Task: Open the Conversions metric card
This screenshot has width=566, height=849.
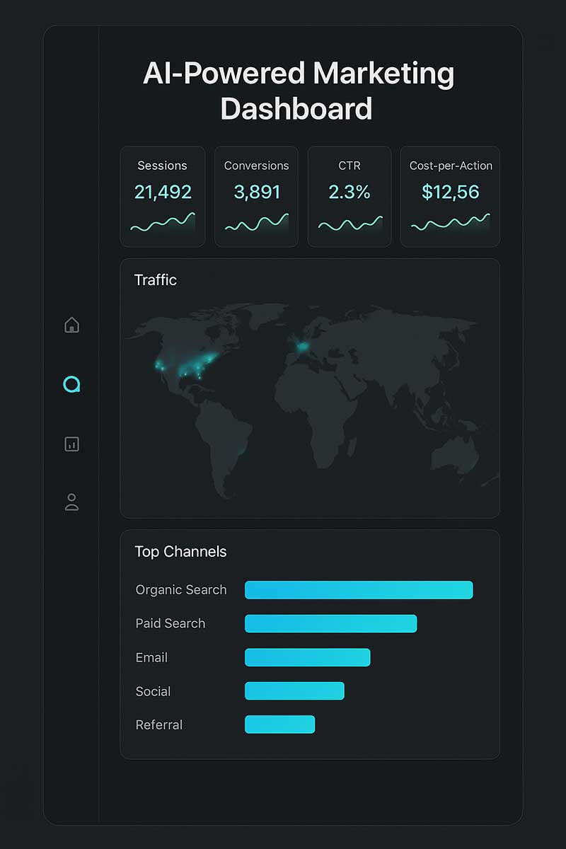Action: 256,197
